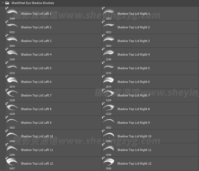Image resolution: width=199 pixels, height=171 pixels.
Task: Click the SharkPixel Eye Shadow Brushes group title
Action: [33, 3]
